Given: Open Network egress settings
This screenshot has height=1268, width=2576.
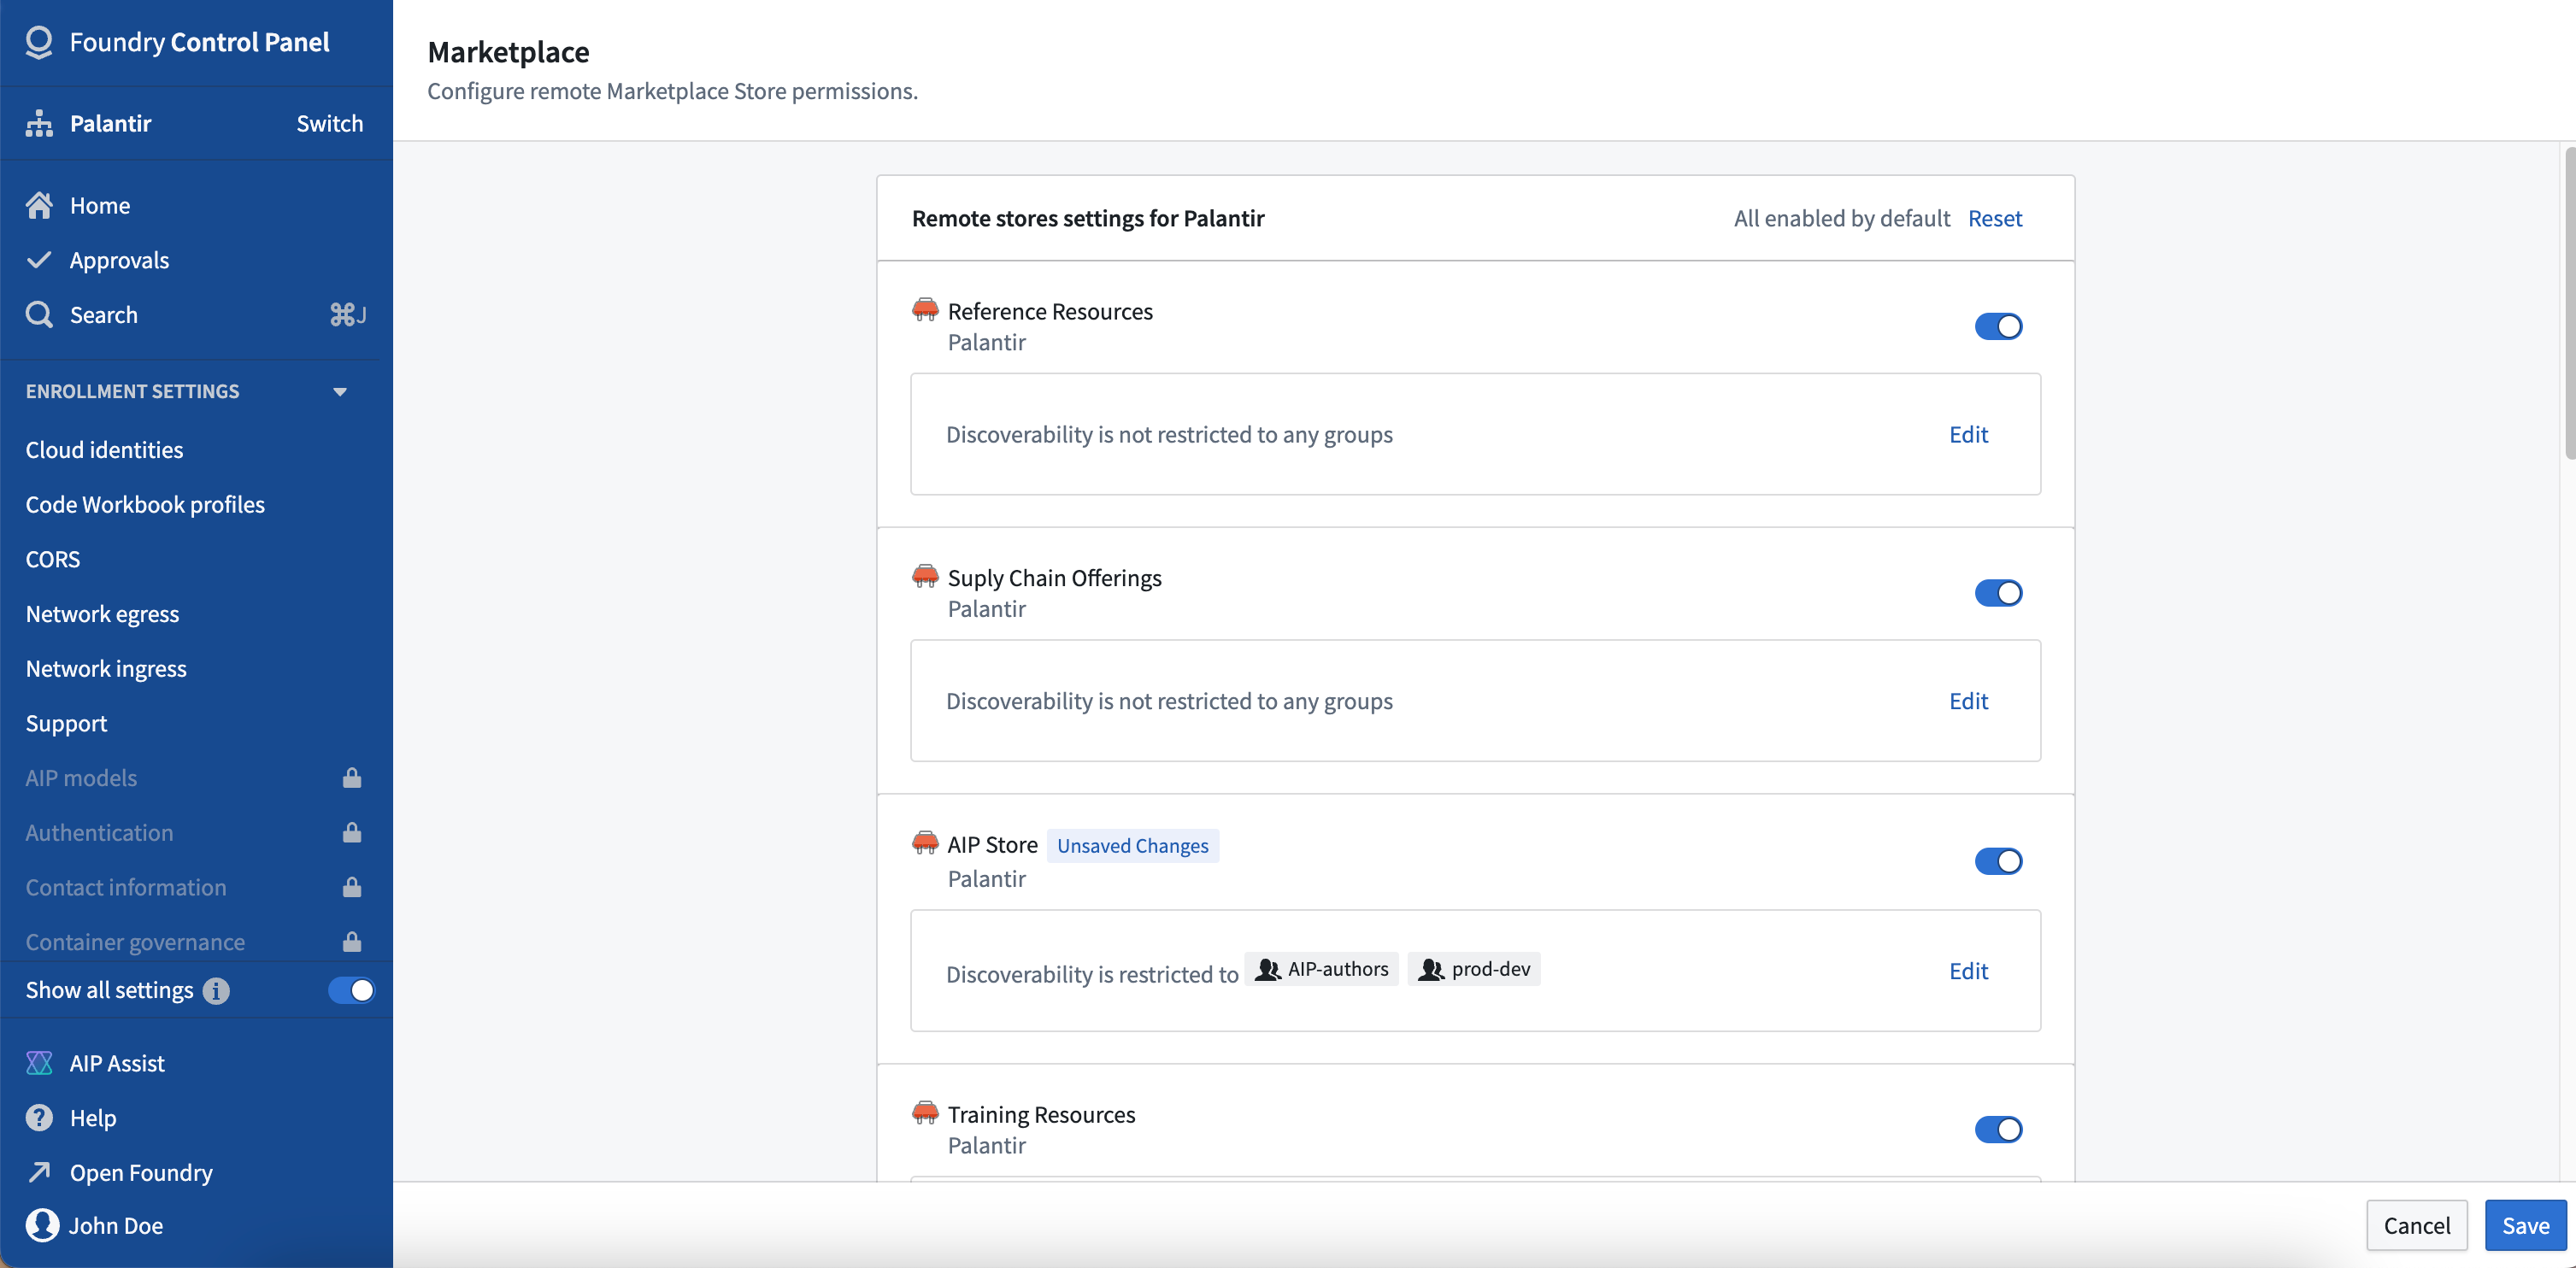Looking at the screenshot, I should pyautogui.click(x=102, y=614).
